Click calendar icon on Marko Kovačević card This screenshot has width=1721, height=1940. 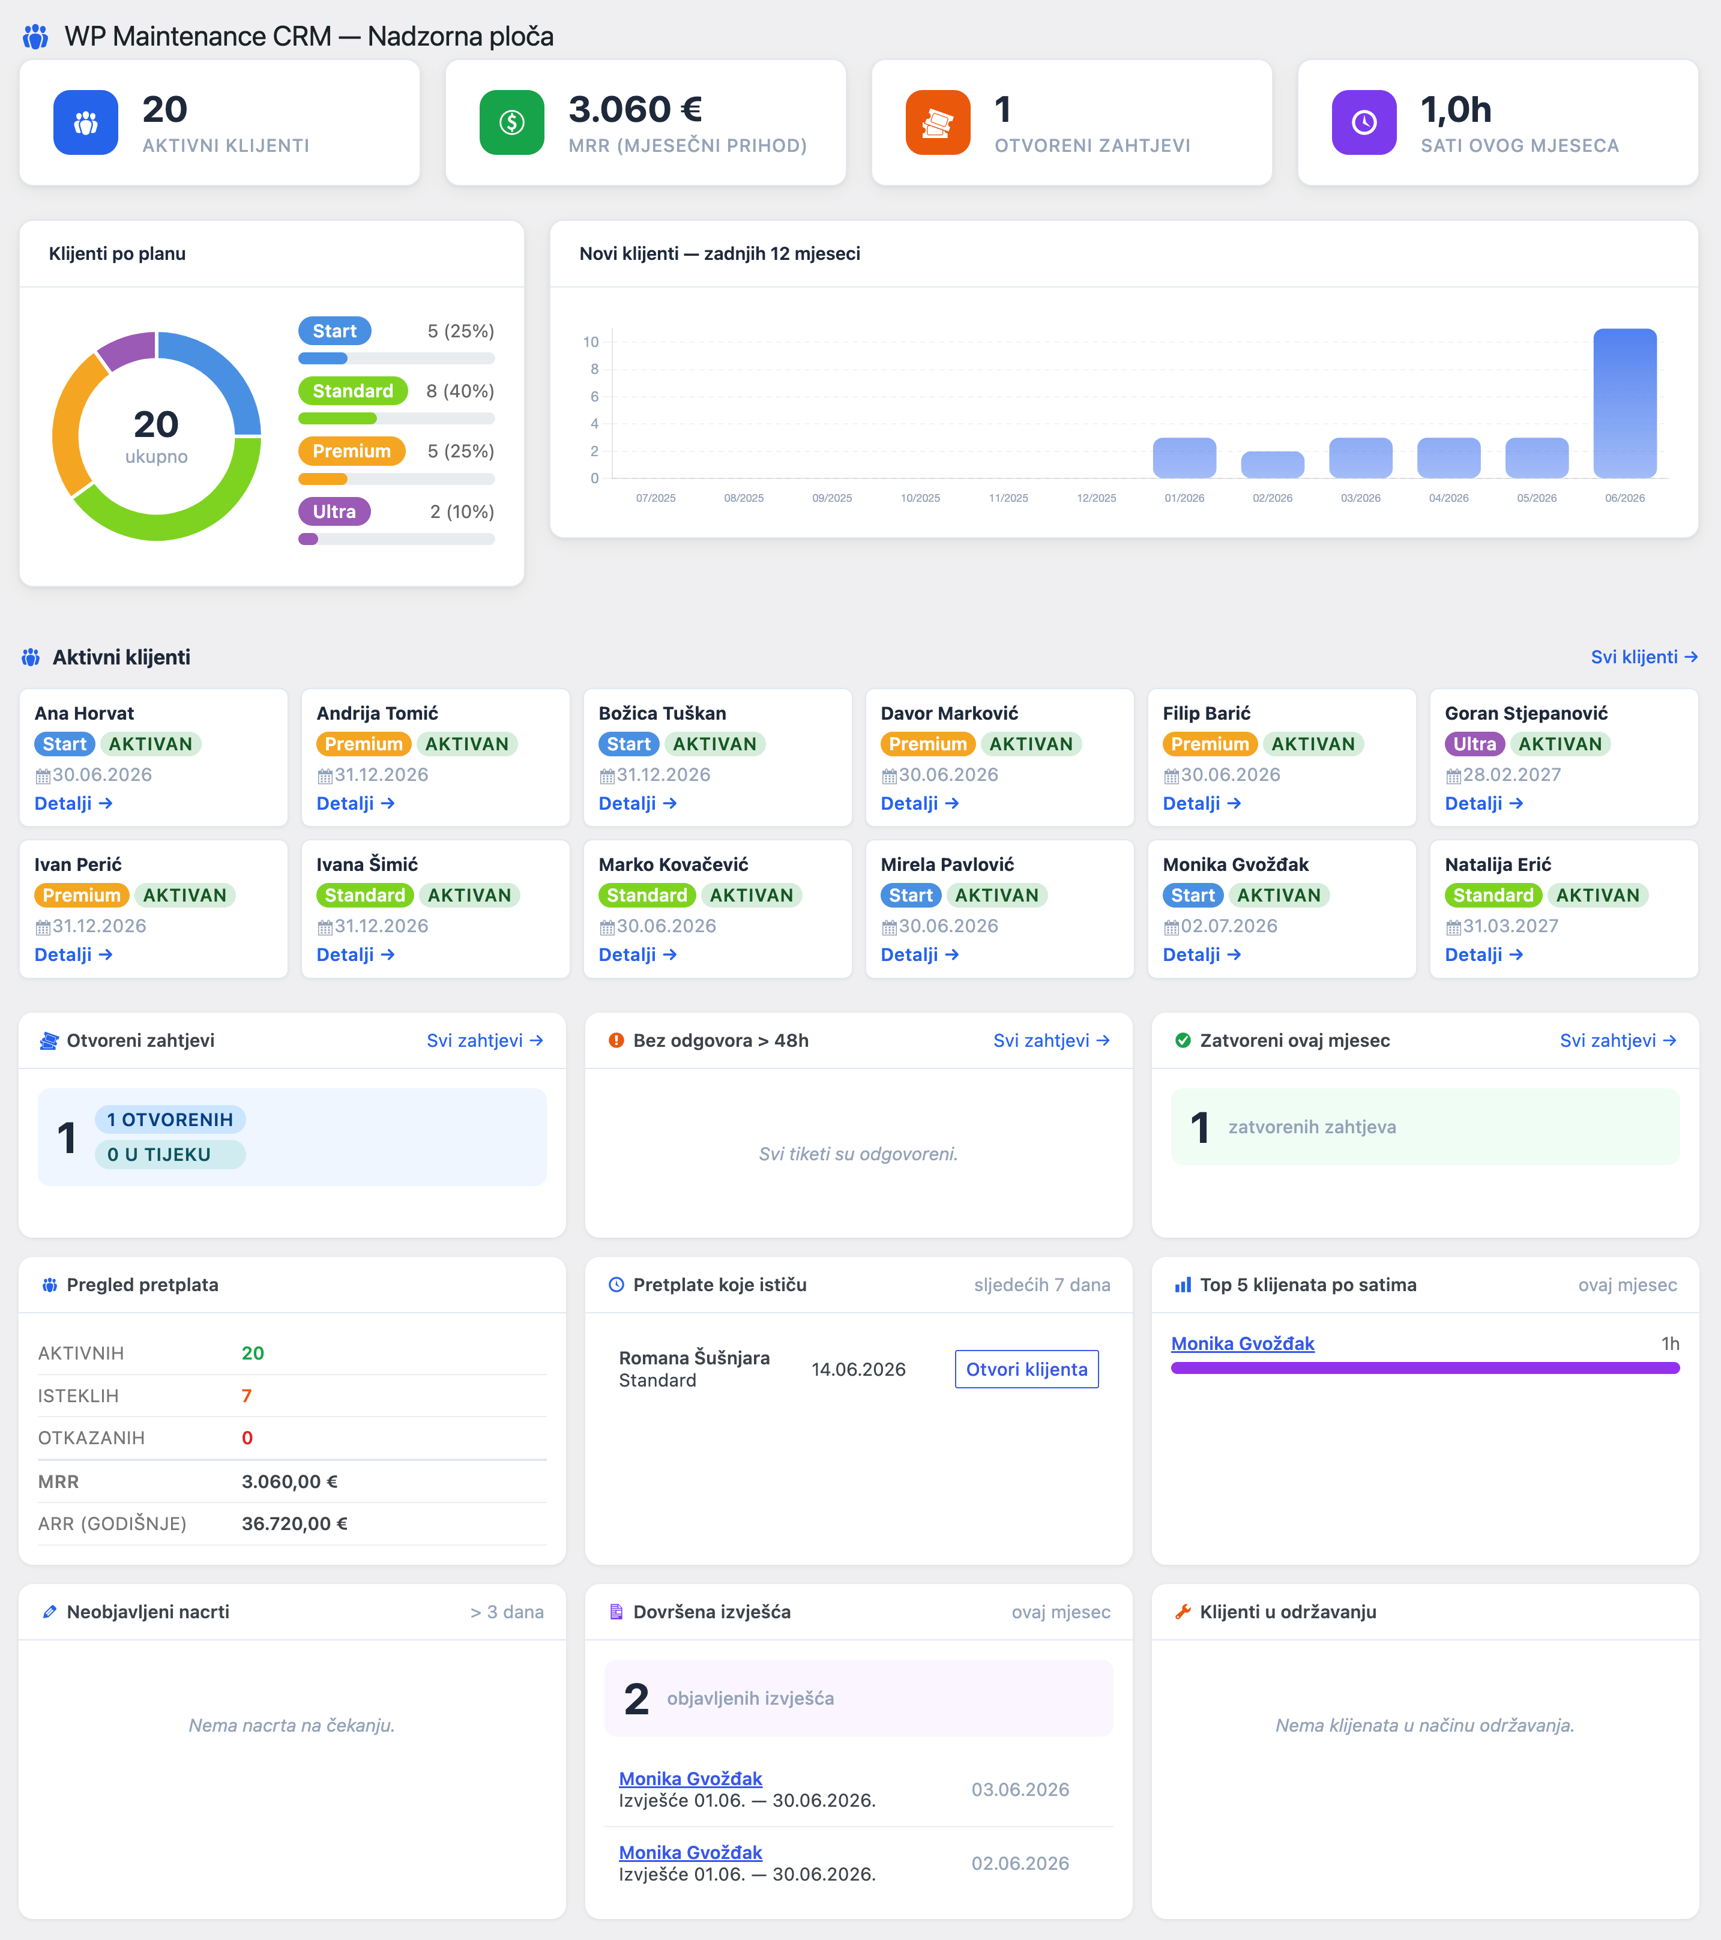coord(606,927)
